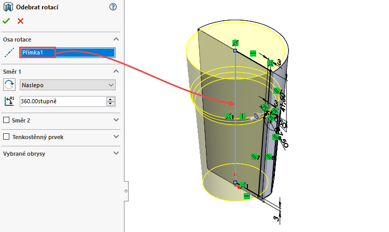
Task: Confirm the revolve cut with green checkmark
Action: (x=6, y=21)
